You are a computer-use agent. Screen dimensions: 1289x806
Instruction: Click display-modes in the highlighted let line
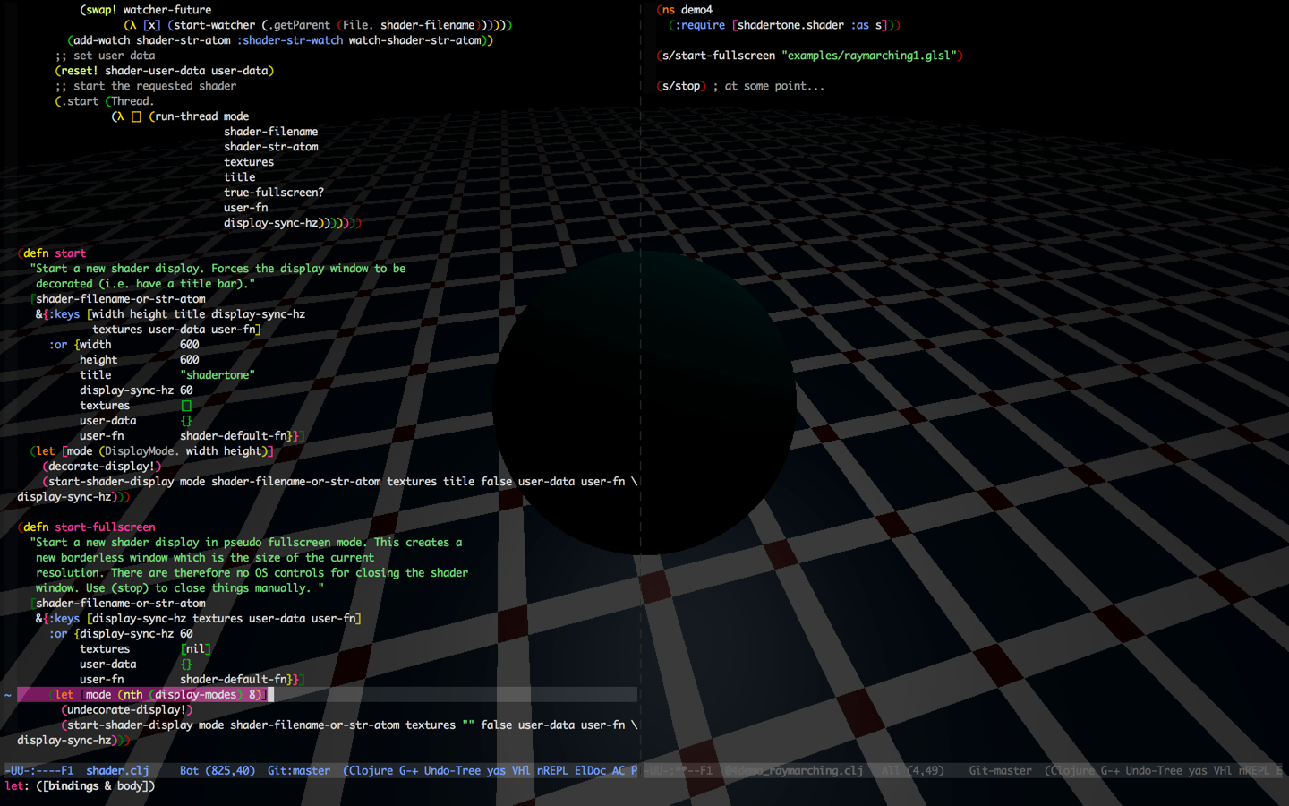[196, 695]
